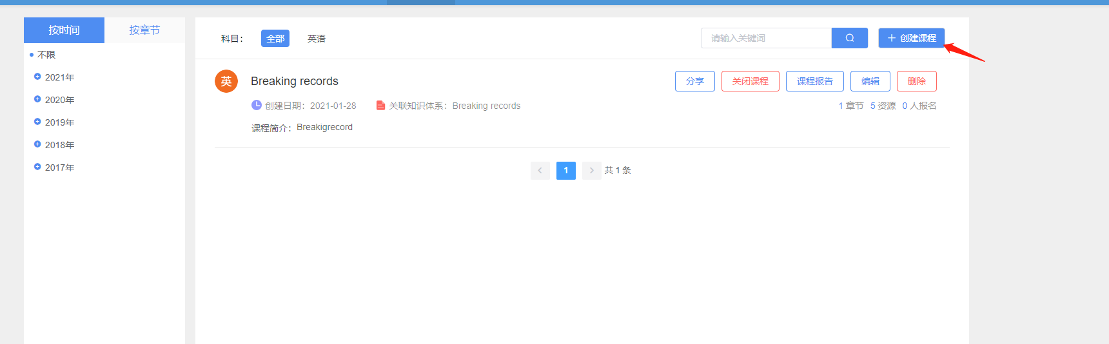1109x344 pixels.
Task: Click the red document icon for 关联知识体系
Action: [380, 105]
